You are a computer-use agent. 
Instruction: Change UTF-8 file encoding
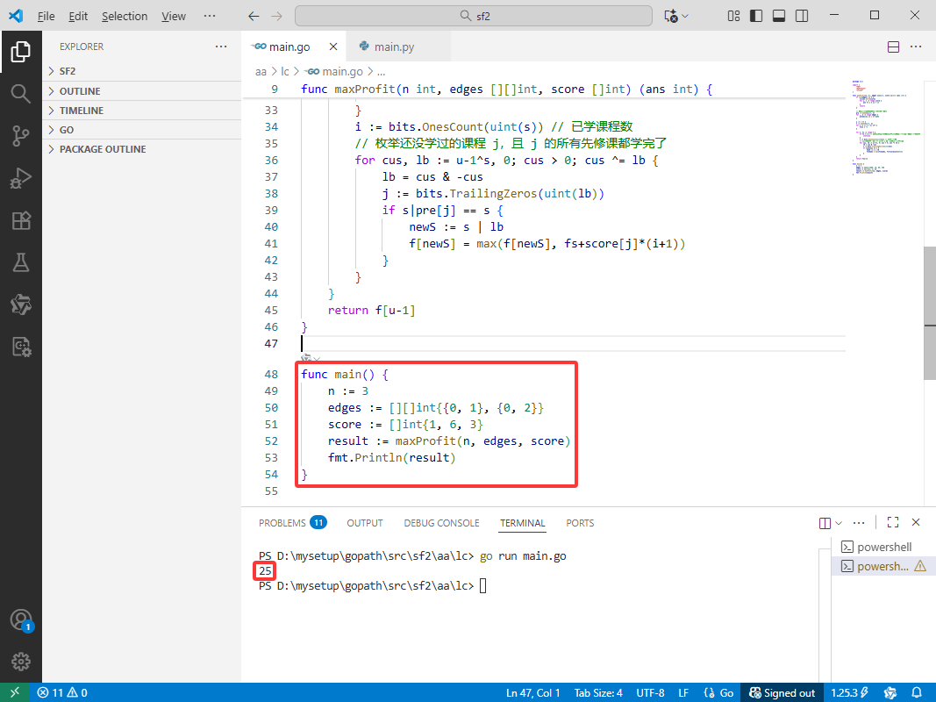[x=650, y=692]
